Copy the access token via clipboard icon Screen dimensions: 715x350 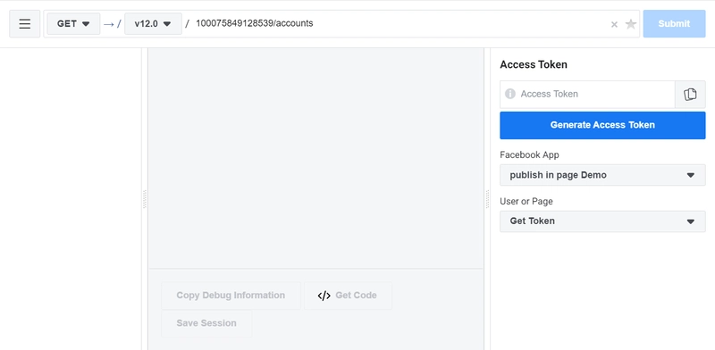click(690, 95)
